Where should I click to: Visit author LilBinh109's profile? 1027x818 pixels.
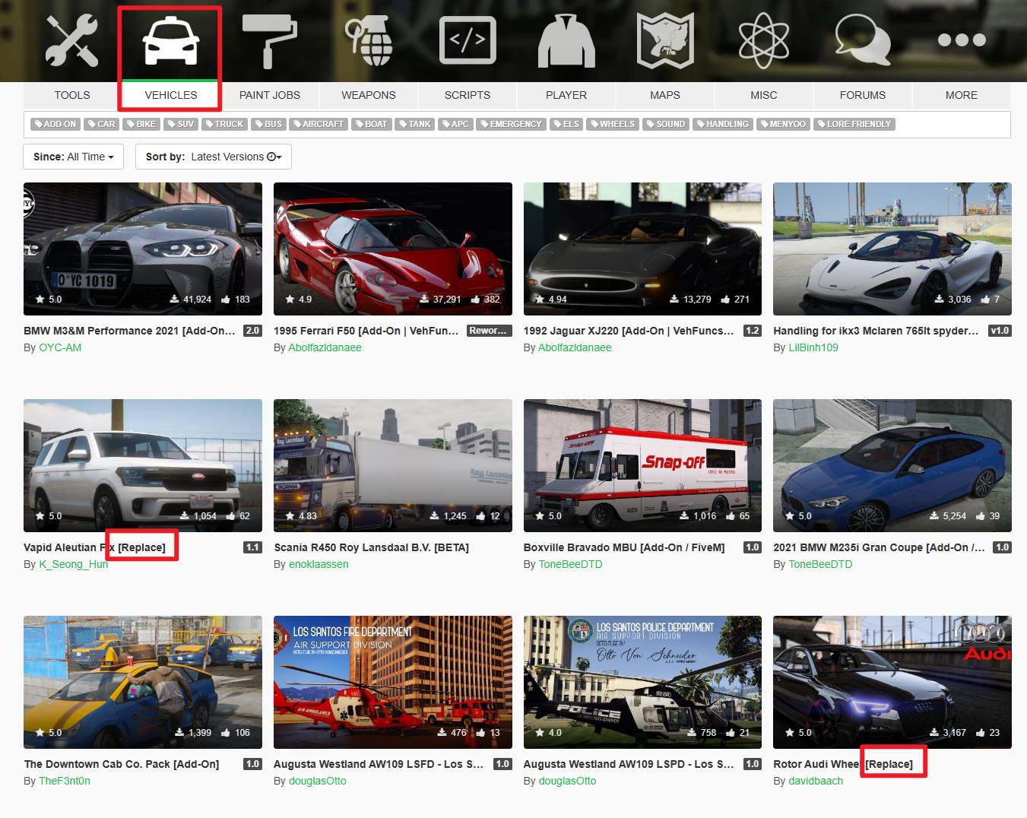coord(813,347)
